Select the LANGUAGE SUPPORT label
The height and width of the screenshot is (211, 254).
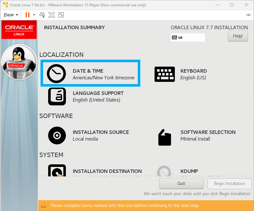click(x=98, y=93)
